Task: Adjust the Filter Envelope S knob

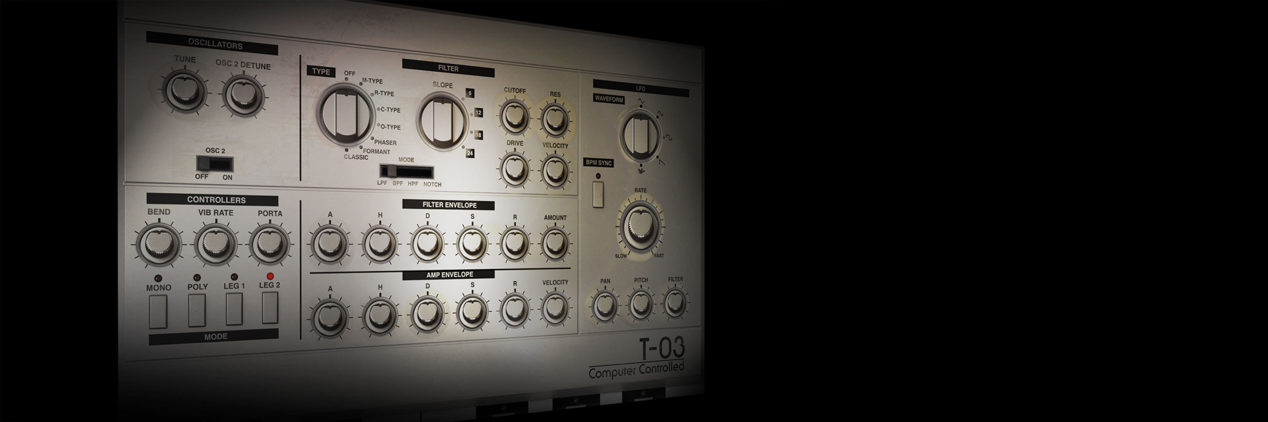Action: 472,244
